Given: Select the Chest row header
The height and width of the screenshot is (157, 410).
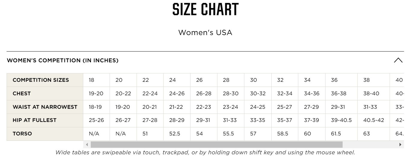Looking at the screenshot, I should pyautogui.click(x=22, y=93).
